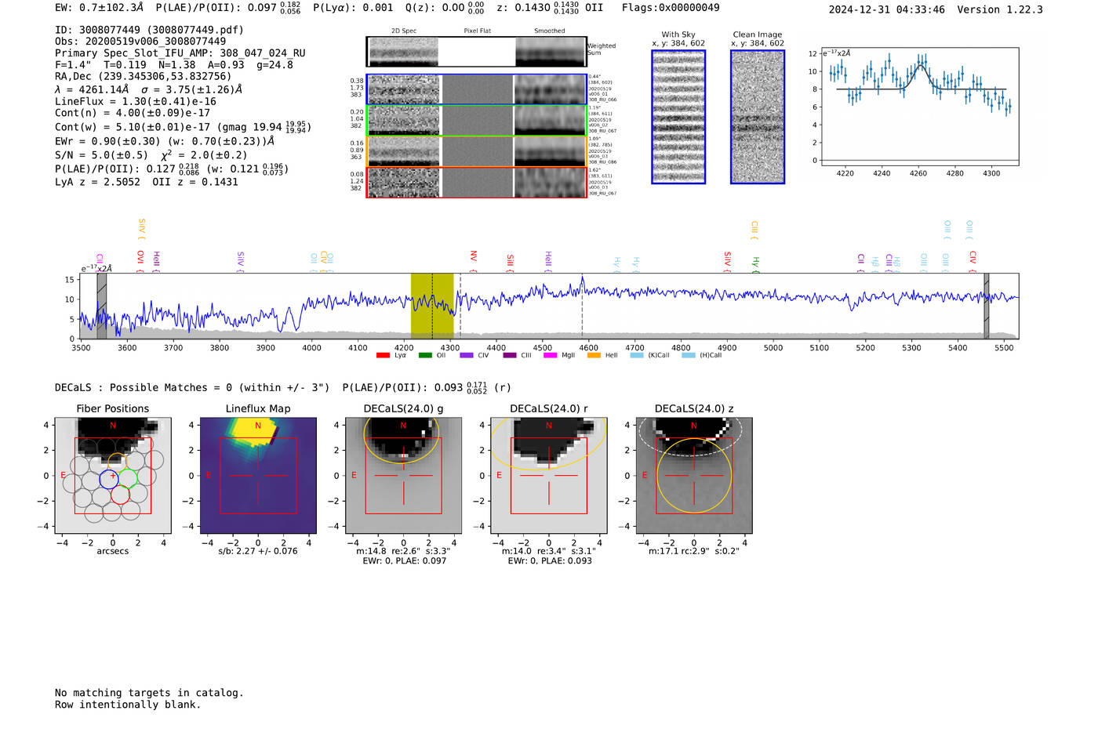Click the "No matching targets in catalog" text

149,693
